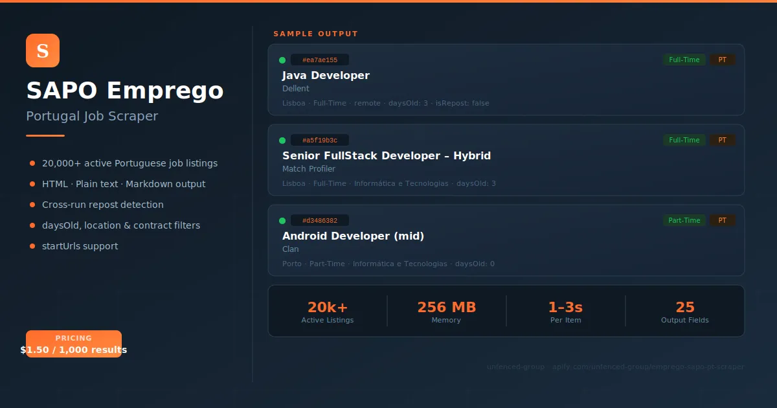Select the #d3486382 job ID tag
Image resolution: width=777 pixels, height=408 pixels.
coord(321,220)
